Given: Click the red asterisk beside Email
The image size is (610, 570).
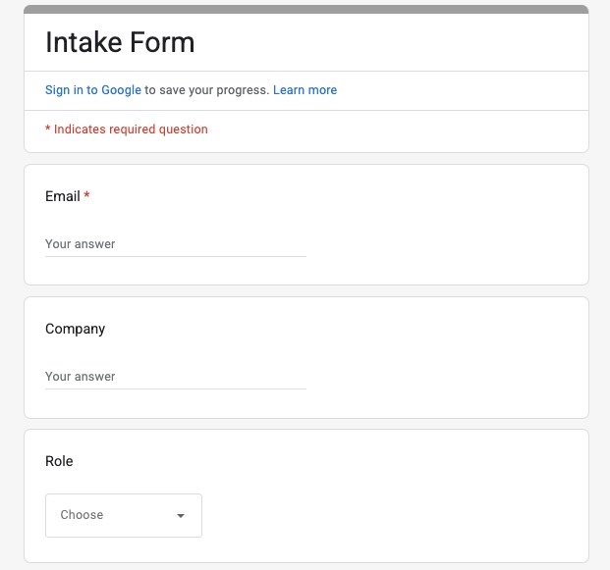Looking at the screenshot, I should pyautogui.click(x=86, y=196).
